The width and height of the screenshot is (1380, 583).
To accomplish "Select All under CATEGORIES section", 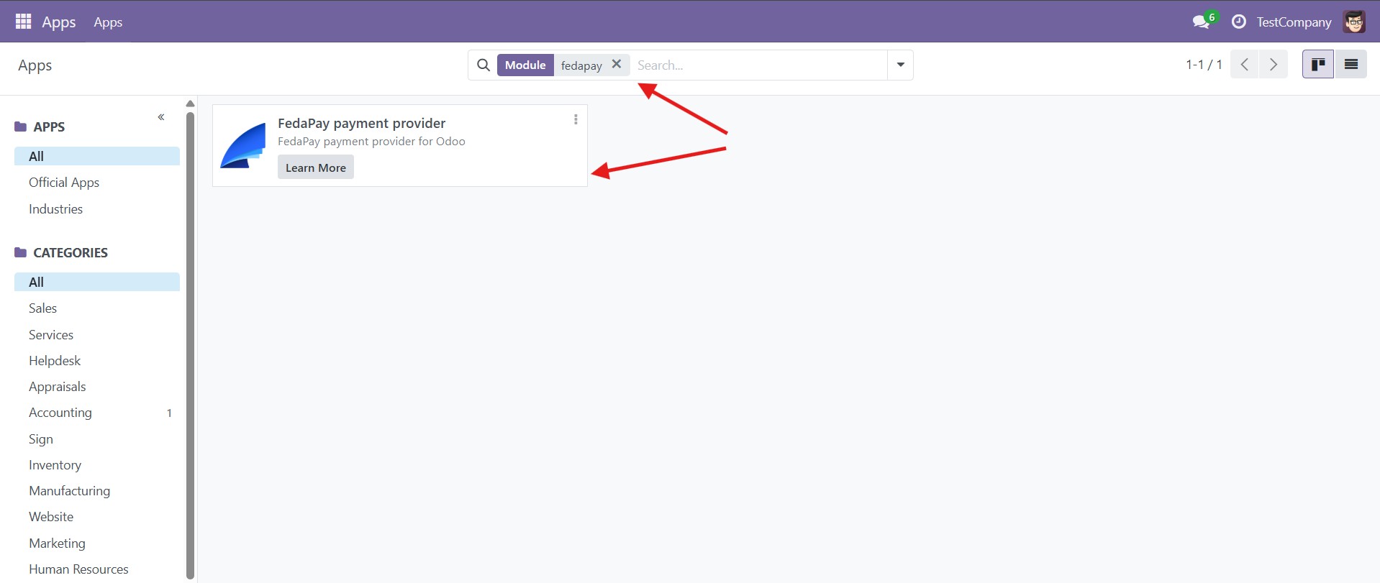I will tap(97, 282).
